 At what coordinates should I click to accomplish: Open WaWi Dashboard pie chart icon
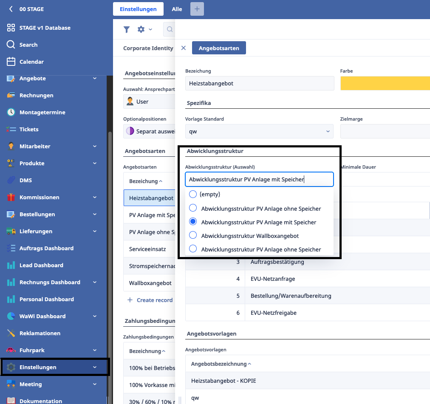pyautogui.click(x=11, y=316)
